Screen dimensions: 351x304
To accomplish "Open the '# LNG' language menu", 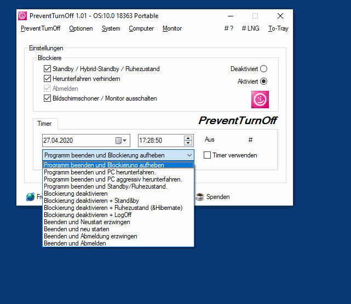I will click(250, 28).
